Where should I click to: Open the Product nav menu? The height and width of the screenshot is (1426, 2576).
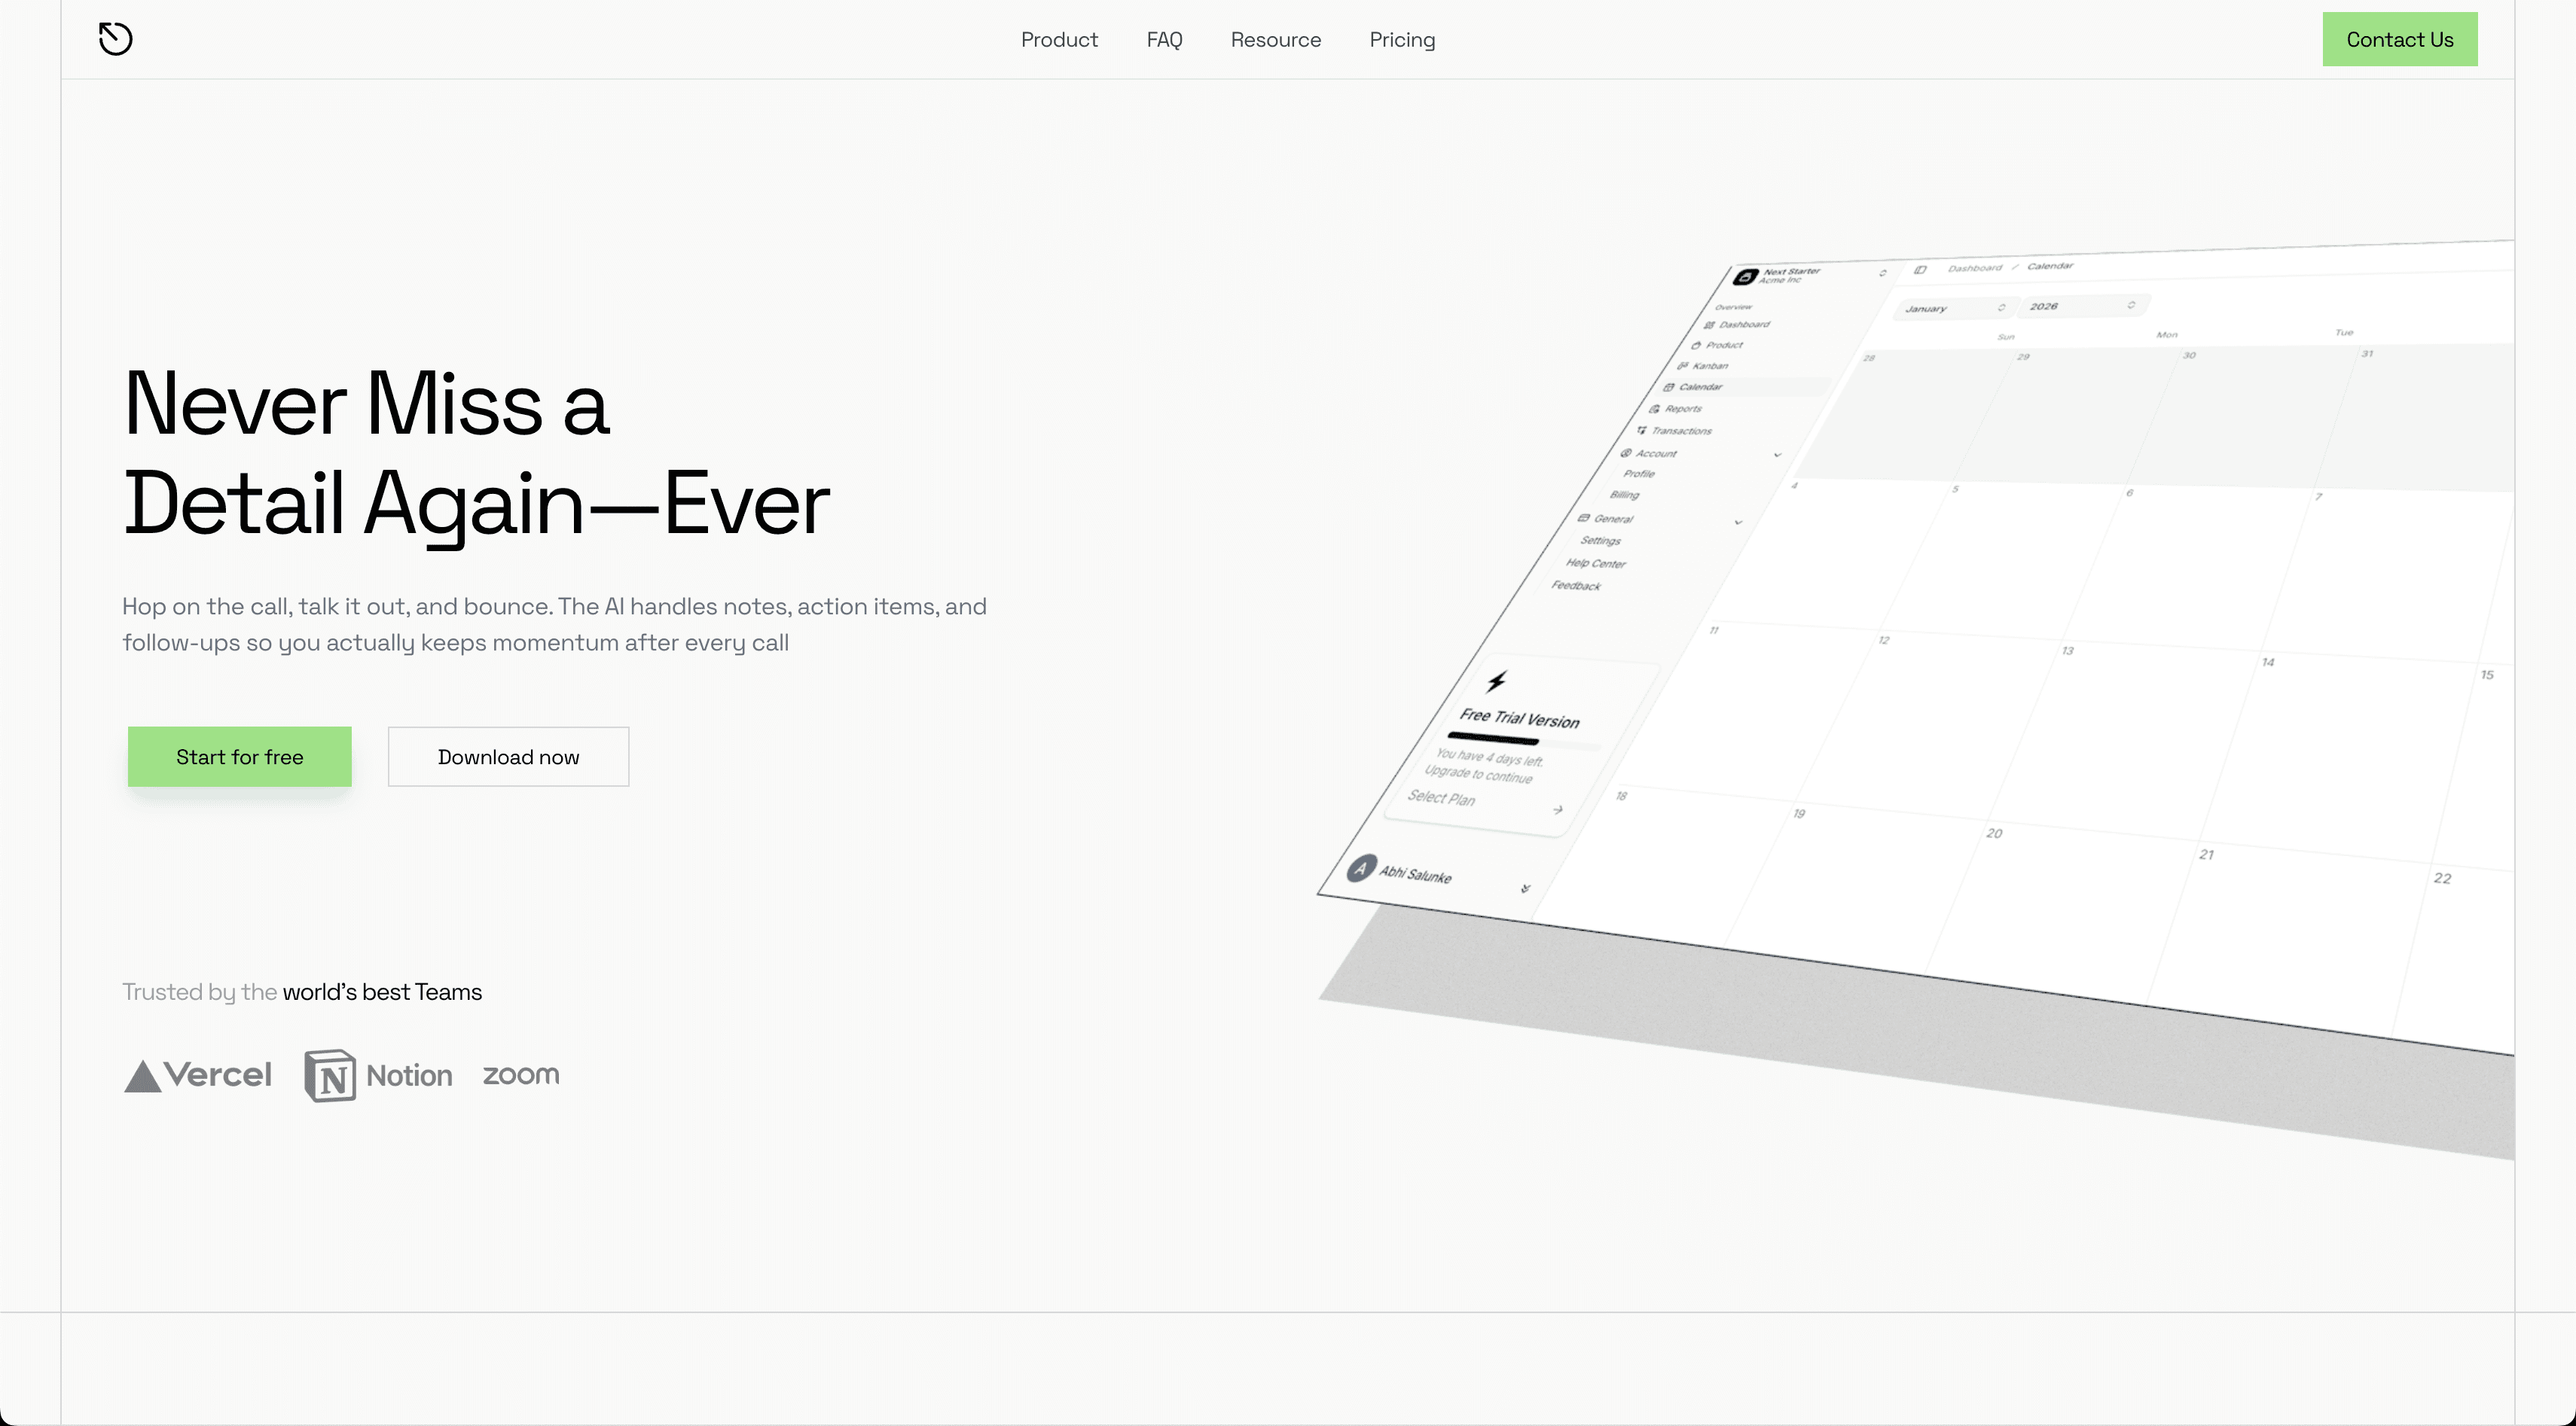(1059, 40)
